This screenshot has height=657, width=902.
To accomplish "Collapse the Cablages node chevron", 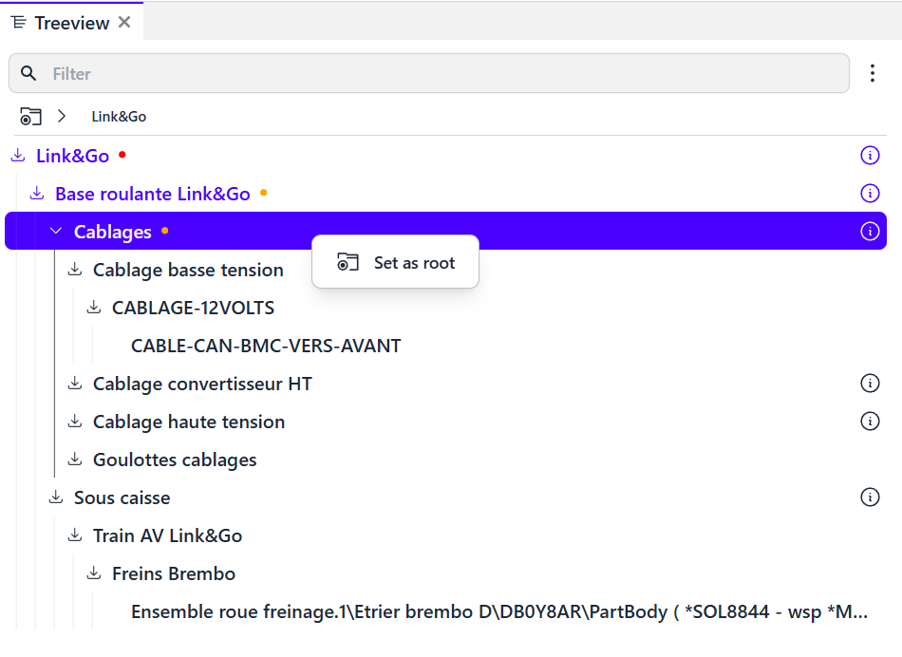I will click(56, 232).
